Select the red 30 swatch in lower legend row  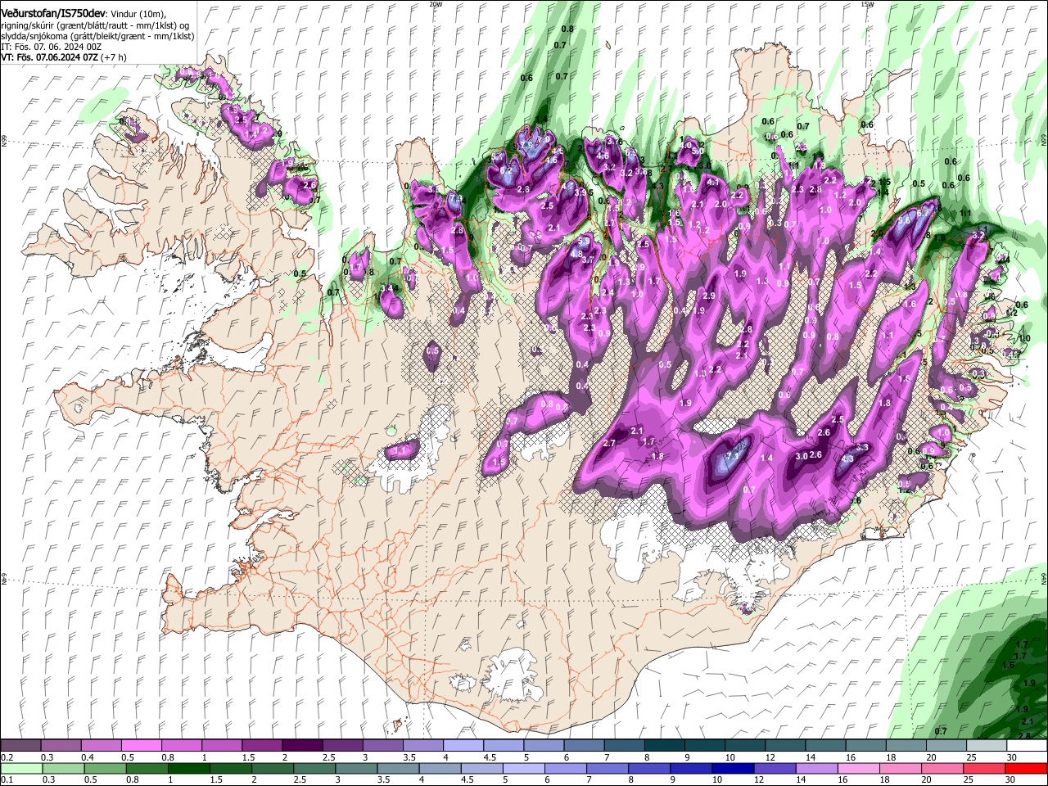tap(1027, 768)
